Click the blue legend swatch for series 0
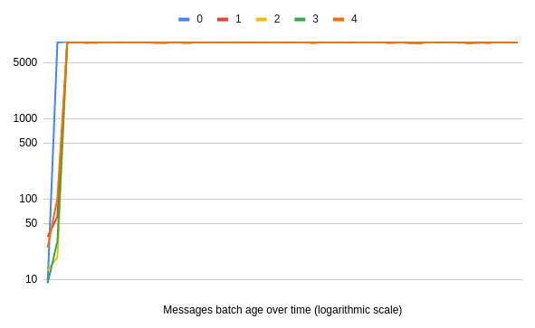 point(184,19)
